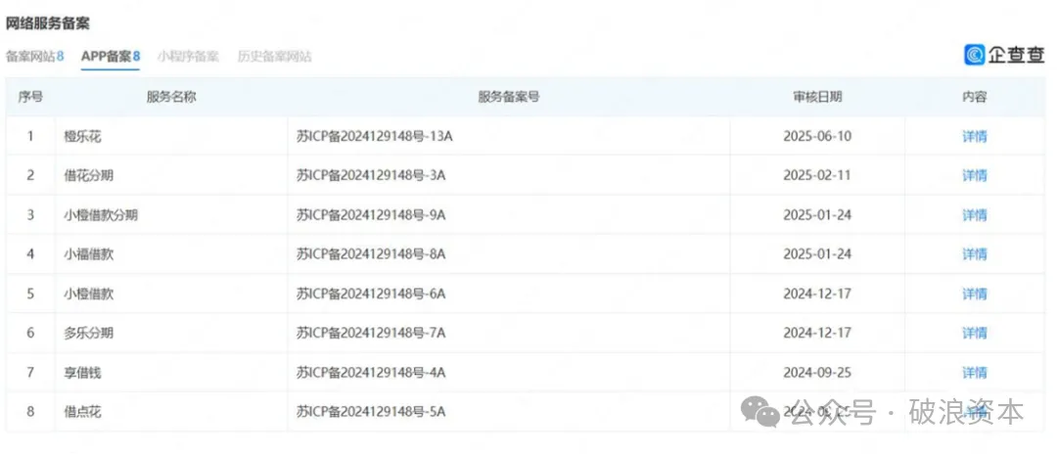Select the service name 小橙借款分期
The image size is (1057, 454).
point(101,215)
